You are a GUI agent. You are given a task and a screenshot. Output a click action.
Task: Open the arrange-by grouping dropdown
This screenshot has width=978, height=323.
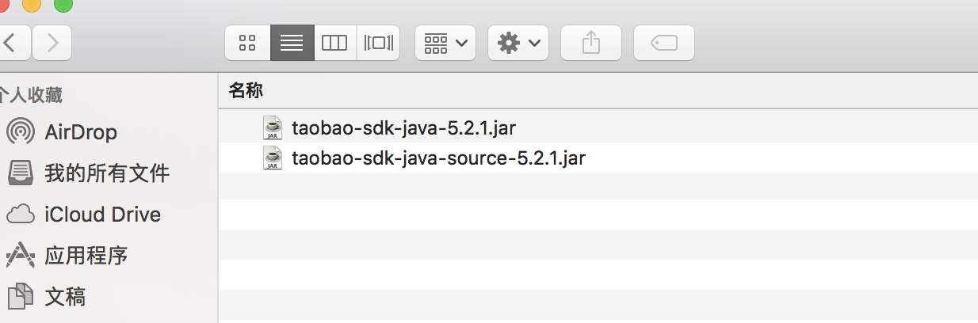click(x=445, y=43)
